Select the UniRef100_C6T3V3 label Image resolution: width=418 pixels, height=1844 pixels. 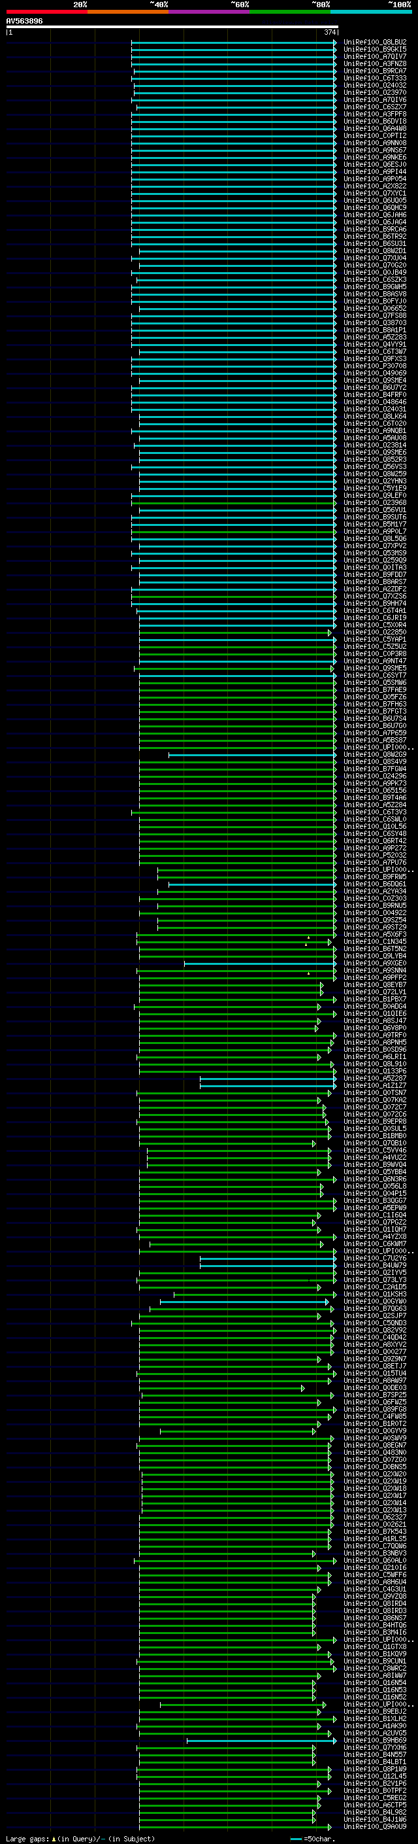pyautogui.click(x=374, y=812)
